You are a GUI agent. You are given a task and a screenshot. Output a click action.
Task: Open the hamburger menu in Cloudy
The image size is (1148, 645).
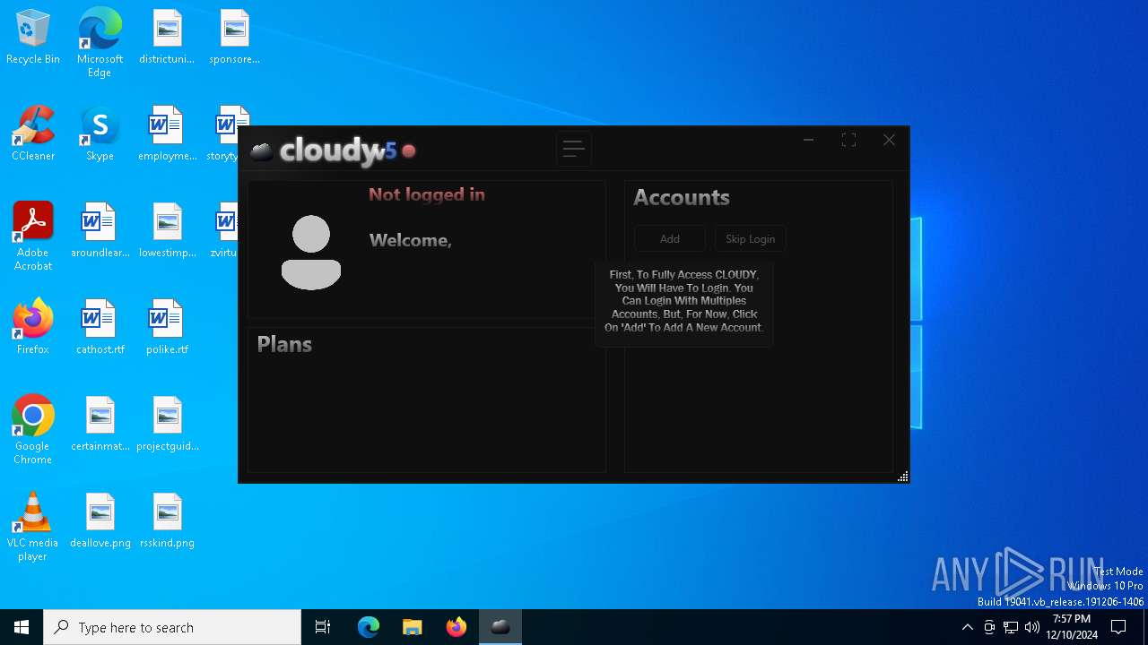[573, 150]
